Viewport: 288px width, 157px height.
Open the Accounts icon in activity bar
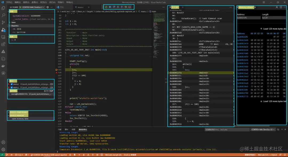click(x=3, y=142)
